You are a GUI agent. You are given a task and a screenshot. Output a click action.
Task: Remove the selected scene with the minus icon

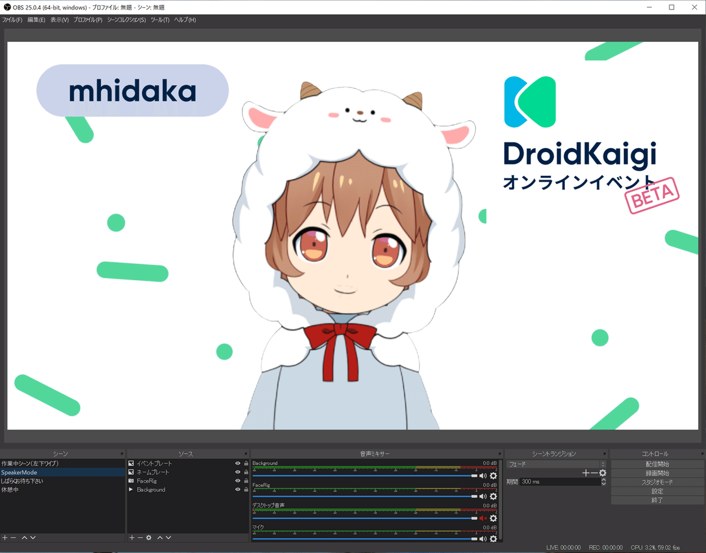tap(13, 538)
